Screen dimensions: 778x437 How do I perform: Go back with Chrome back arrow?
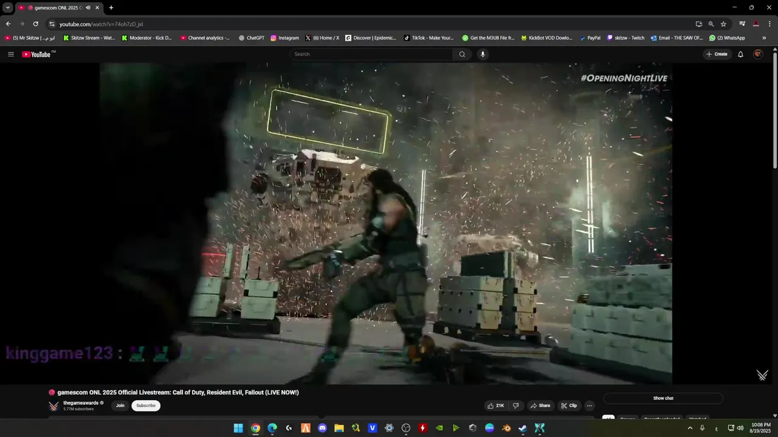point(8,24)
